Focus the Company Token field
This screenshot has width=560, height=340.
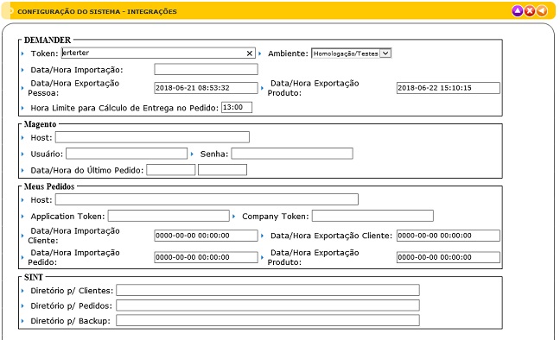pos(372,216)
